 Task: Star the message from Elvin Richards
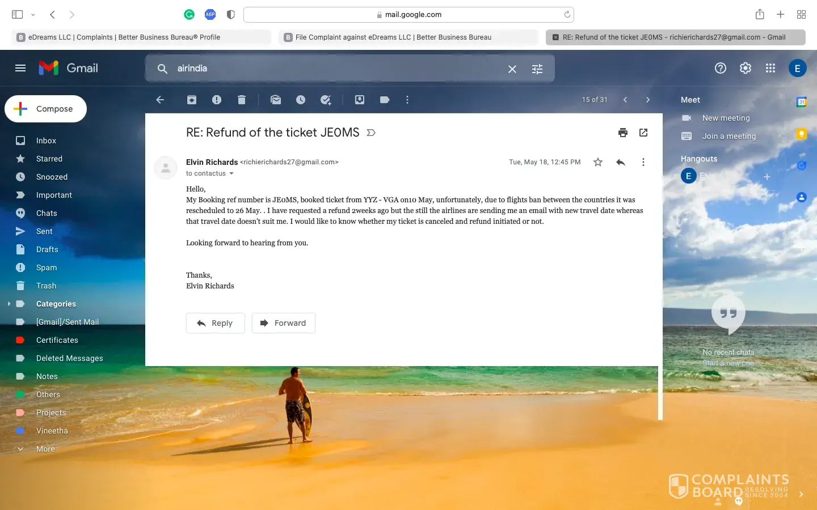click(598, 163)
